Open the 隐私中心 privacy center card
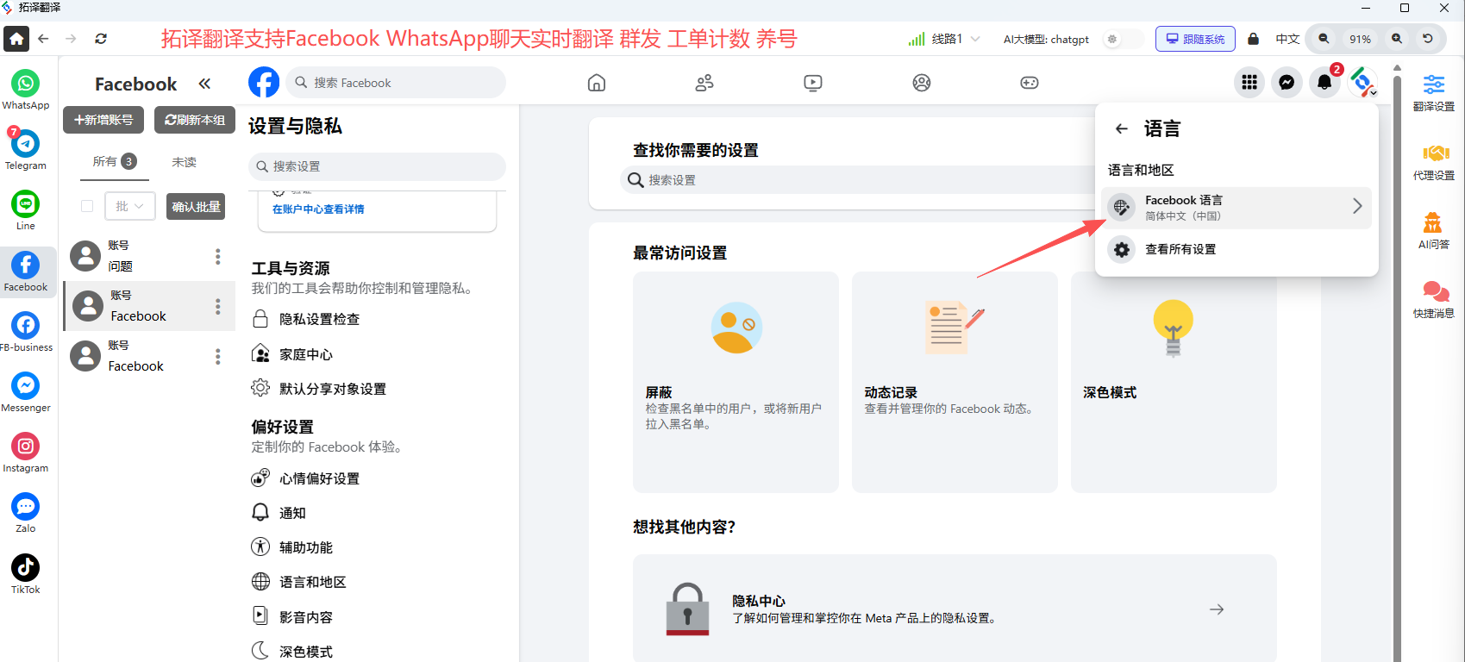1465x662 pixels. [955, 609]
